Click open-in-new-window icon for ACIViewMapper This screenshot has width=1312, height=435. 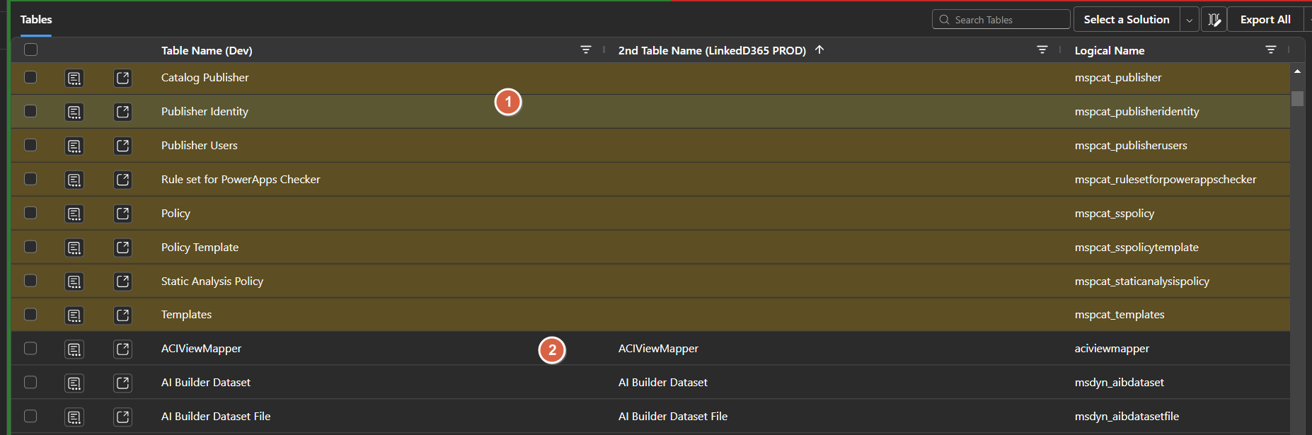click(x=122, y=349)
